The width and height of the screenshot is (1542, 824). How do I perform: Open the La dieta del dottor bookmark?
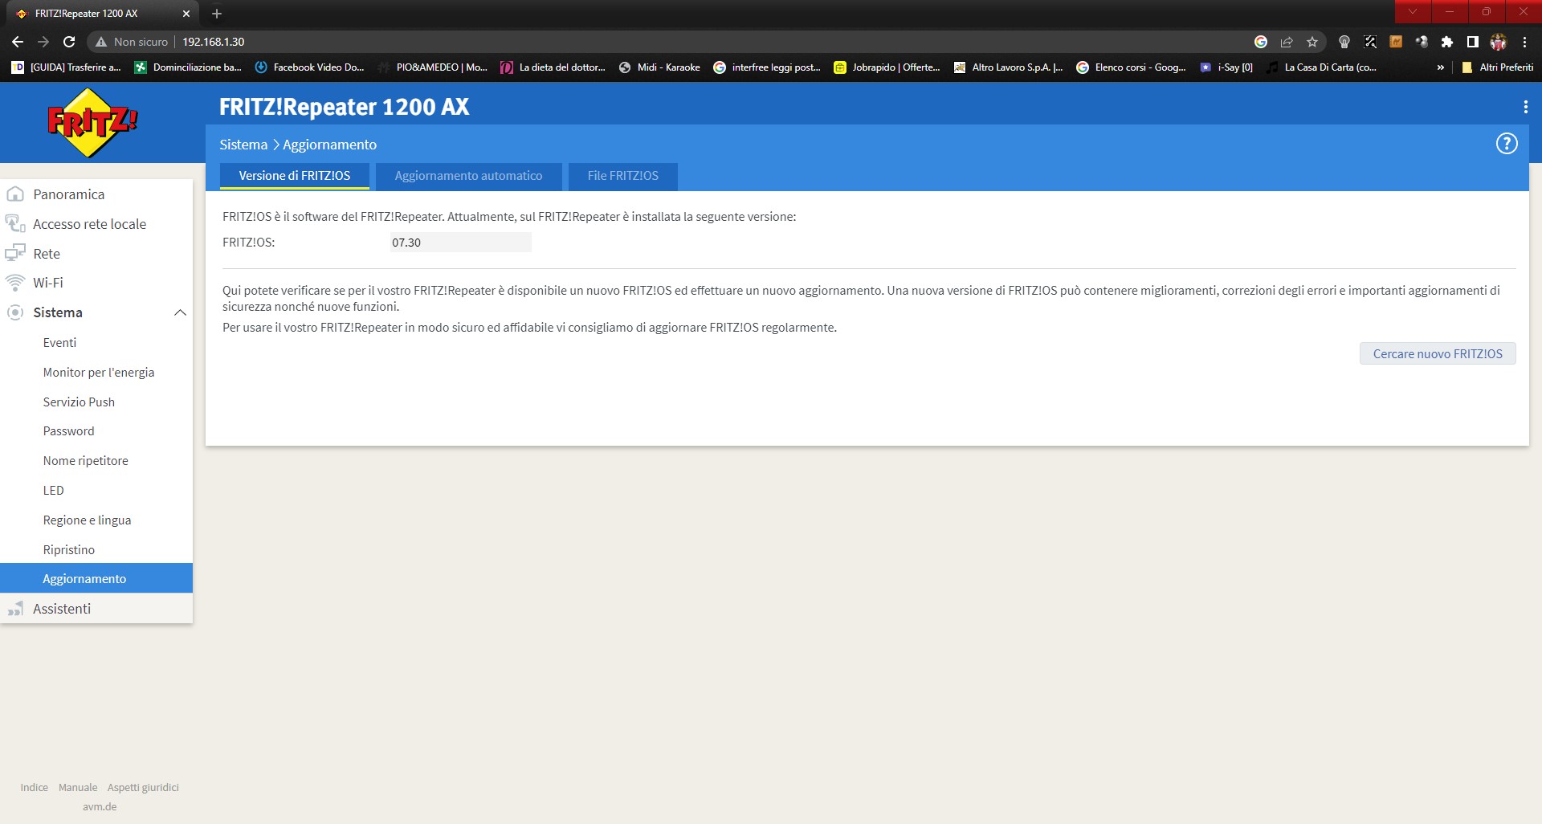553,67
